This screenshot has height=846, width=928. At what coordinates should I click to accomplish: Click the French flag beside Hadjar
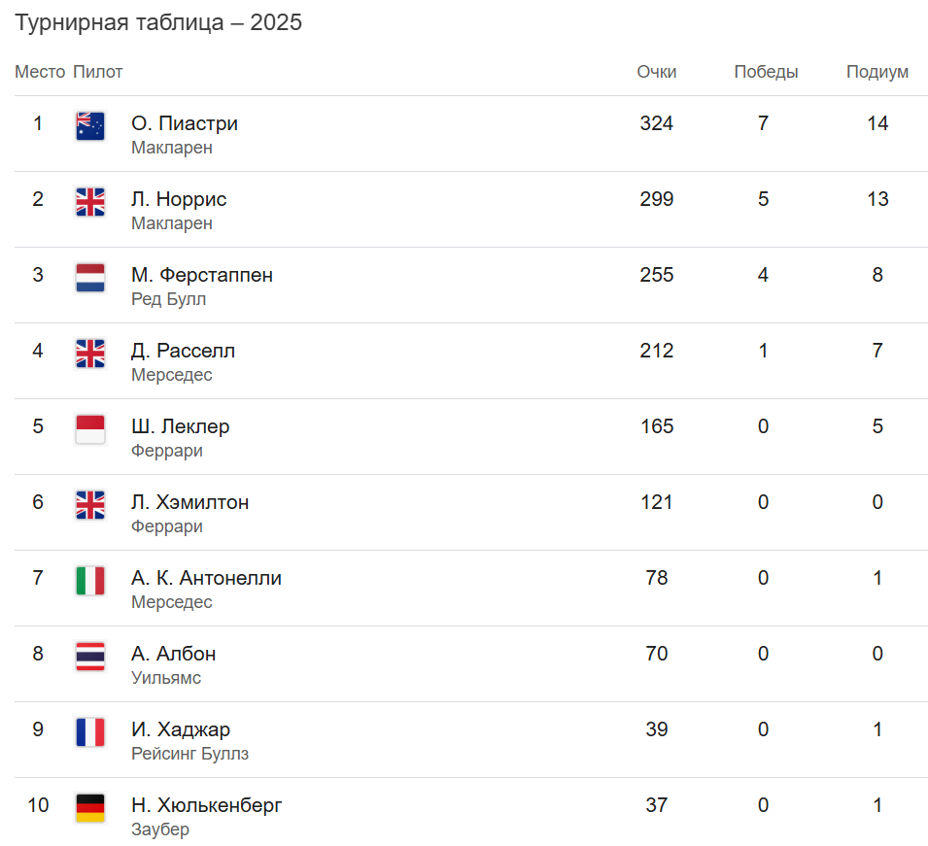pos(90,732)
